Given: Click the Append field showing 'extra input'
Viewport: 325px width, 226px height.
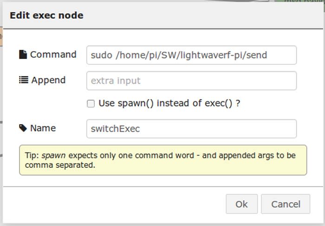Looking at the screenshot, I should coord(191,81).
